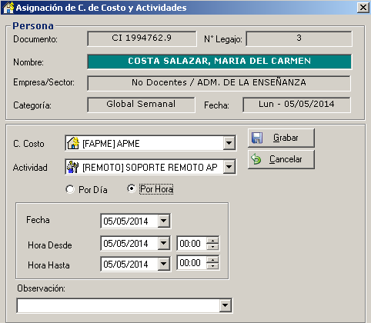Decrease the Hora Hasta time spinner
This screenshot has height=323, width=371.
click(x=212, y=266)
